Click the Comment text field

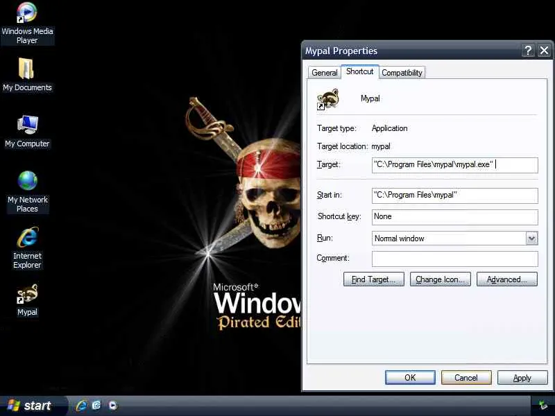pyautogui.click(x=455, y=259)
